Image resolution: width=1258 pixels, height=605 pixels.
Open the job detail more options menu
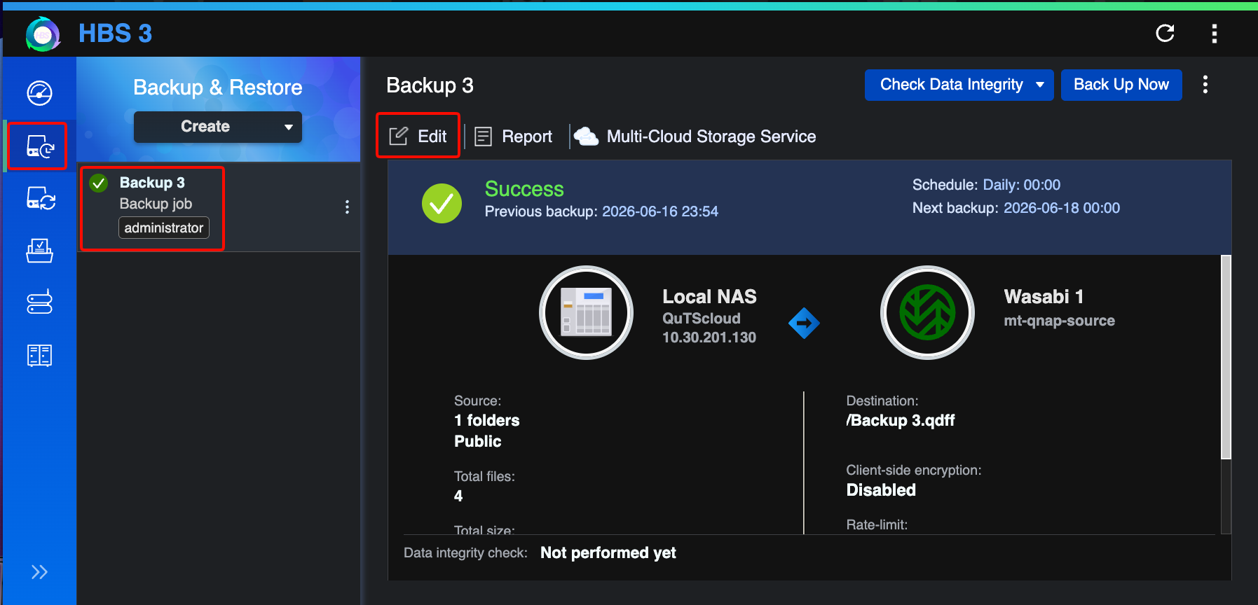(1205, 85)
